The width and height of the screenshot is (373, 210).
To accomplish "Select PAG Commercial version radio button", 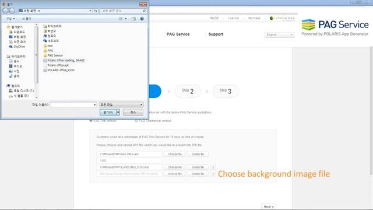I will click(x=136, y=121).
